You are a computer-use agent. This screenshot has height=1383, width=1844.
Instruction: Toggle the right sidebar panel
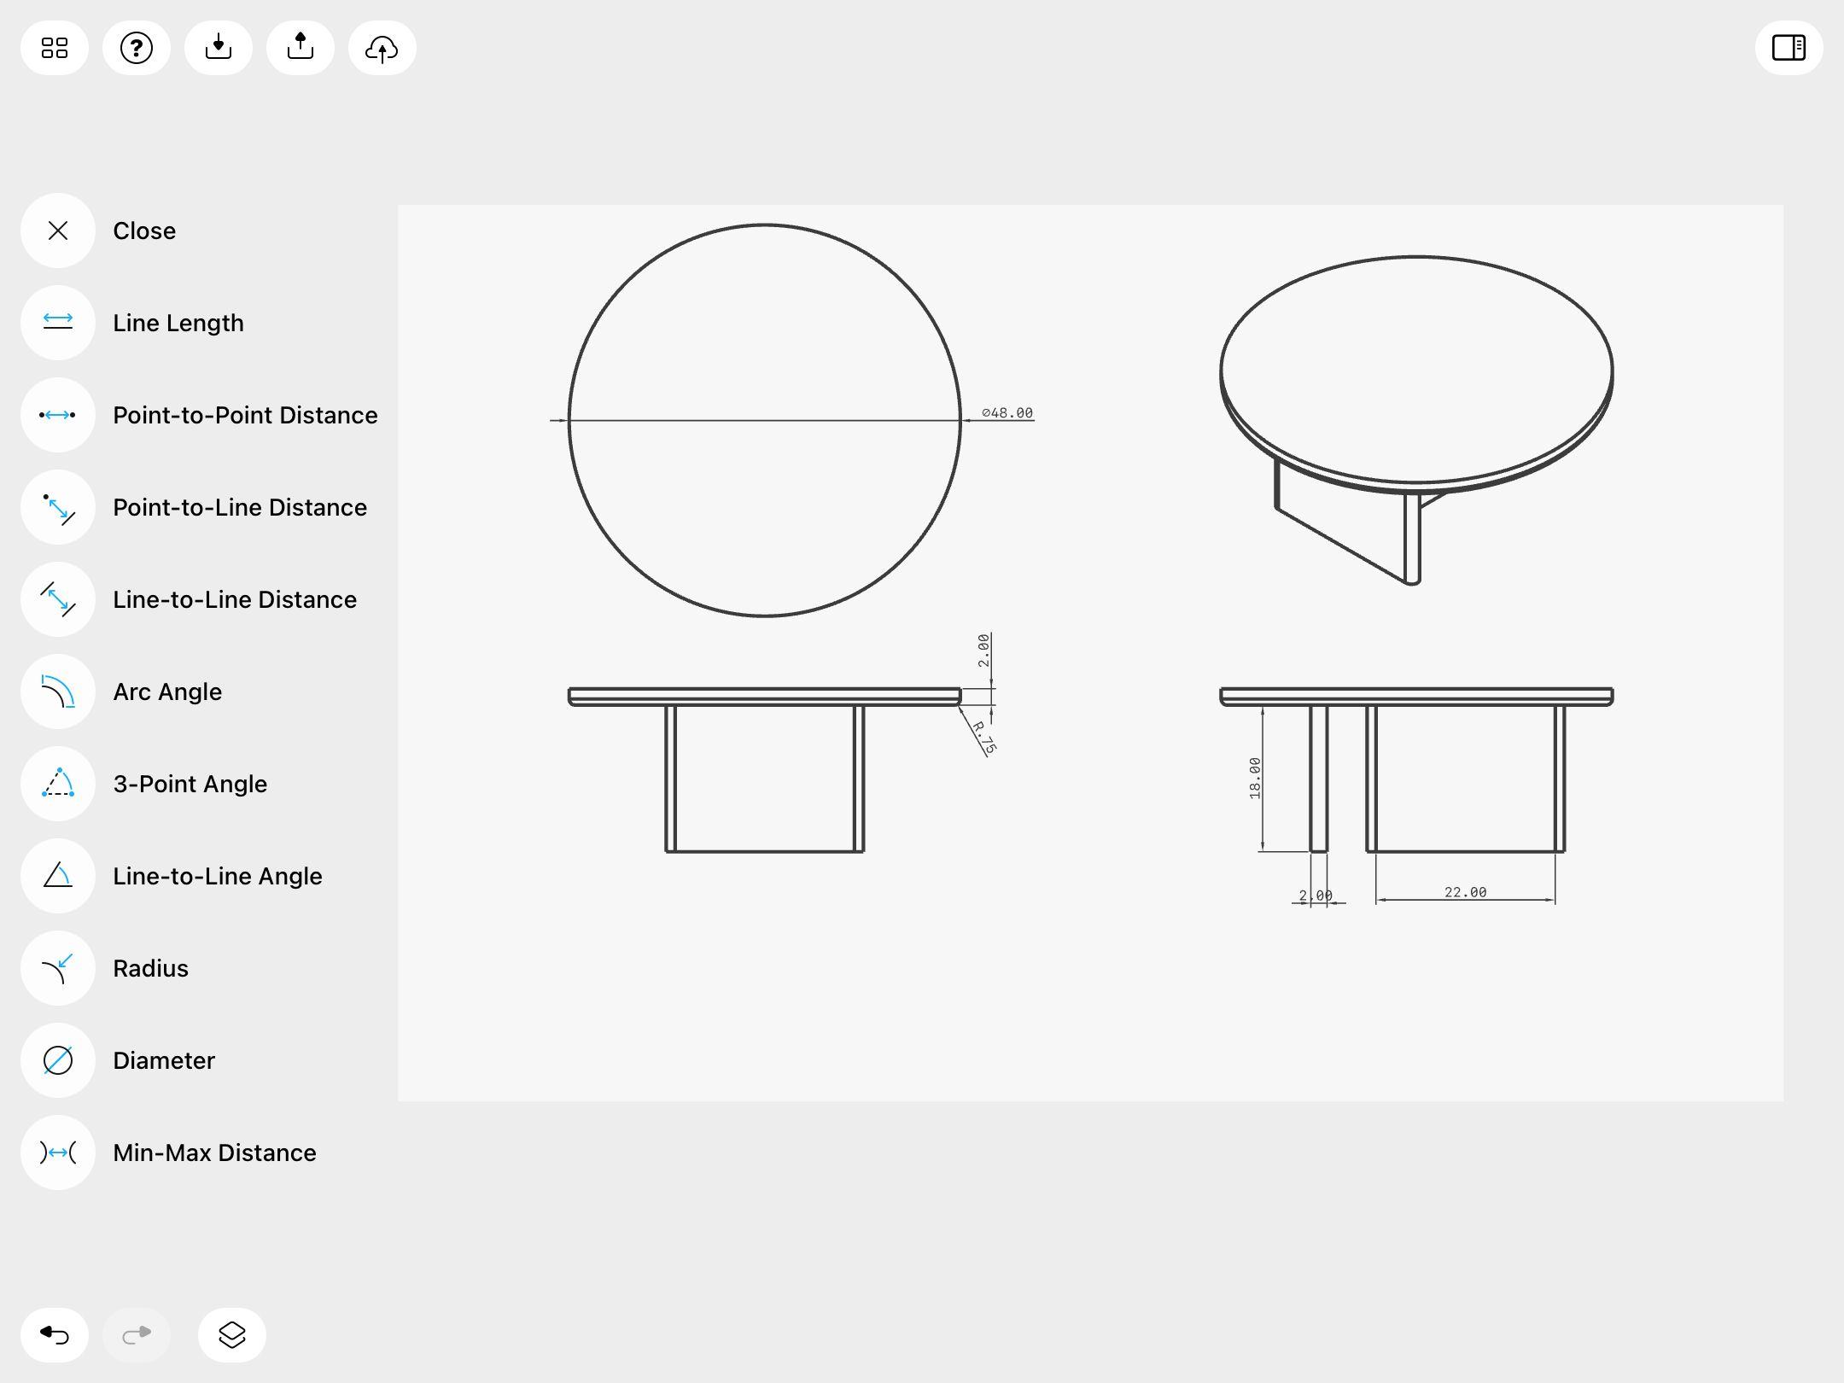[x=1789, y=48]
